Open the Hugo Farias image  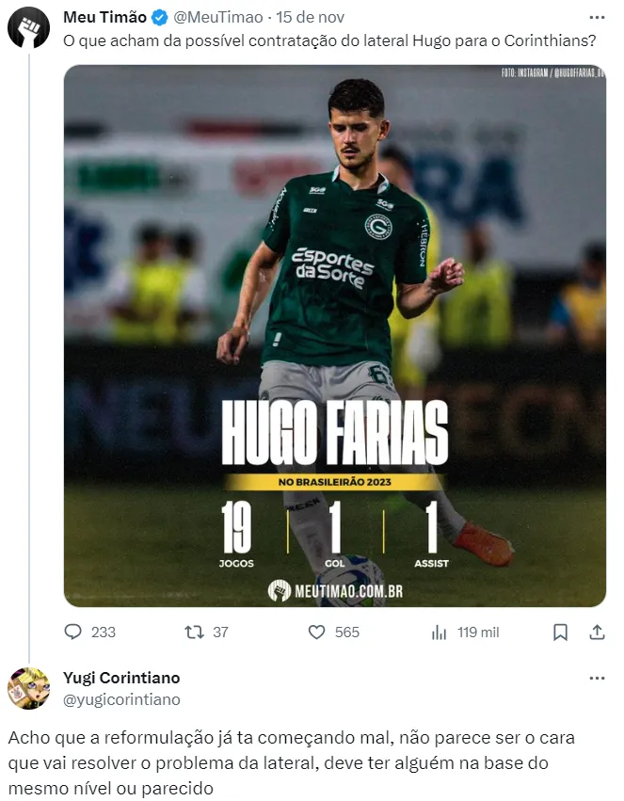tap(334, 335)
